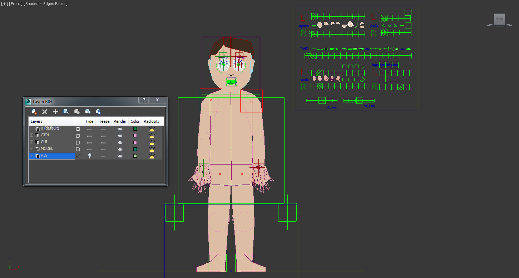
Task: Click the FRONT face of the ViewCube
Action: click(499, 19)
